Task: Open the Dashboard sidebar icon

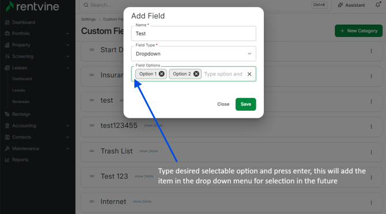Action: (7, 22)
